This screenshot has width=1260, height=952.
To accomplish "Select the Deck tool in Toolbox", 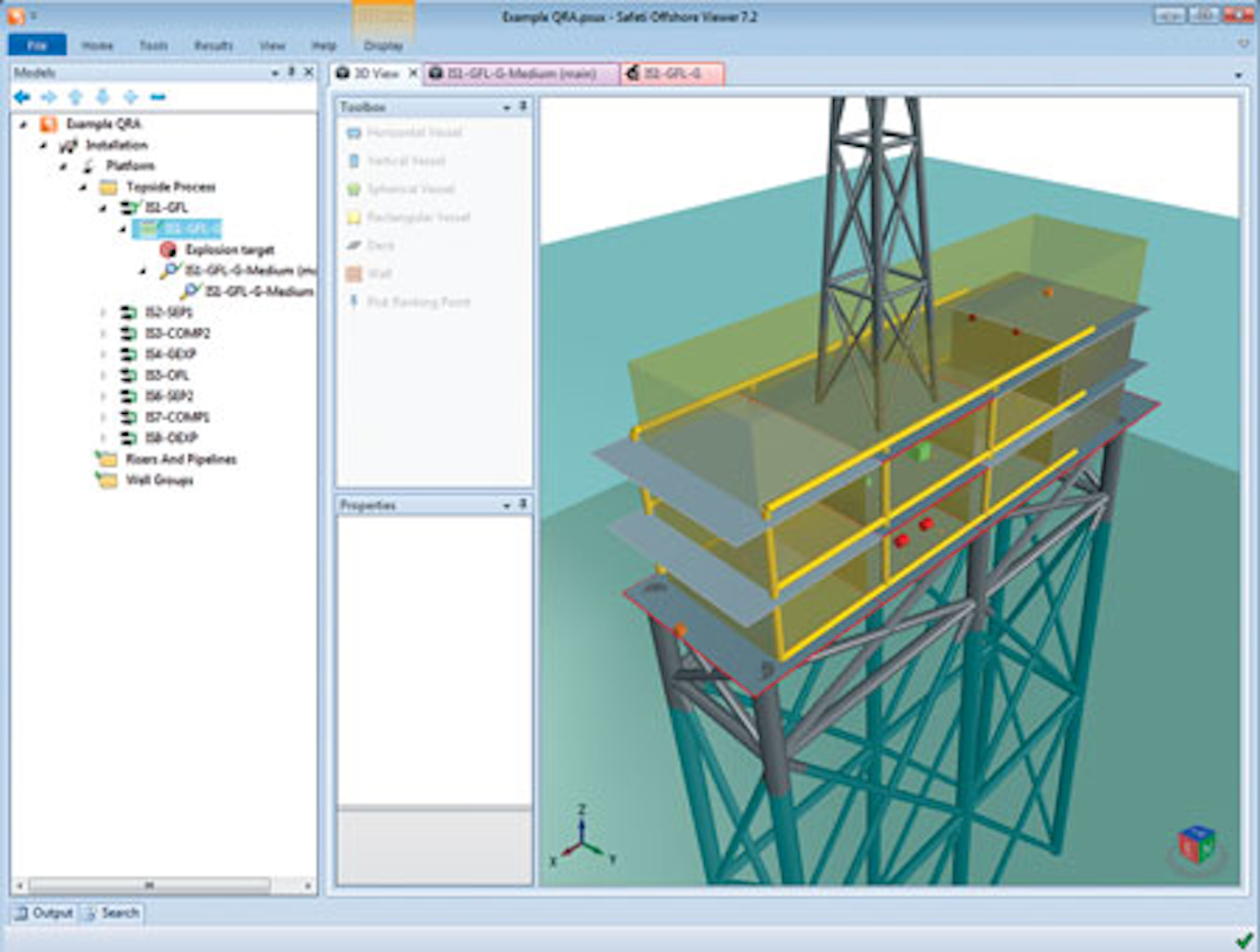I will 370,245.
